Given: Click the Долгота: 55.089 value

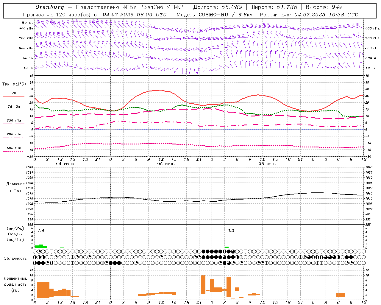Looking at the screenshot, I should pyautogui.click(x=218, y=7).
